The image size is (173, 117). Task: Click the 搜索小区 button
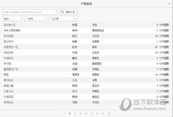[68, 12]
